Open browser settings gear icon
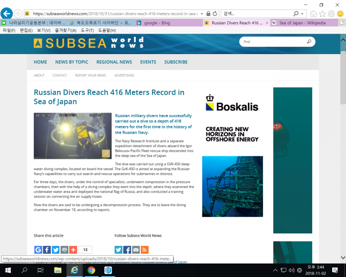Image resolution: width=346 pixels, height=277 pixels. coord(331,14)
